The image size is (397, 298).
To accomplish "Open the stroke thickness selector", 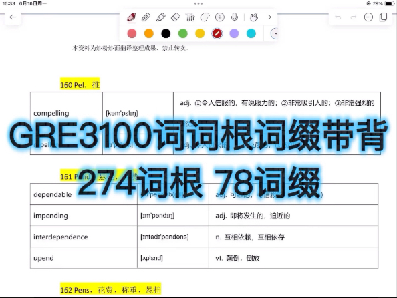I will 274,33.
